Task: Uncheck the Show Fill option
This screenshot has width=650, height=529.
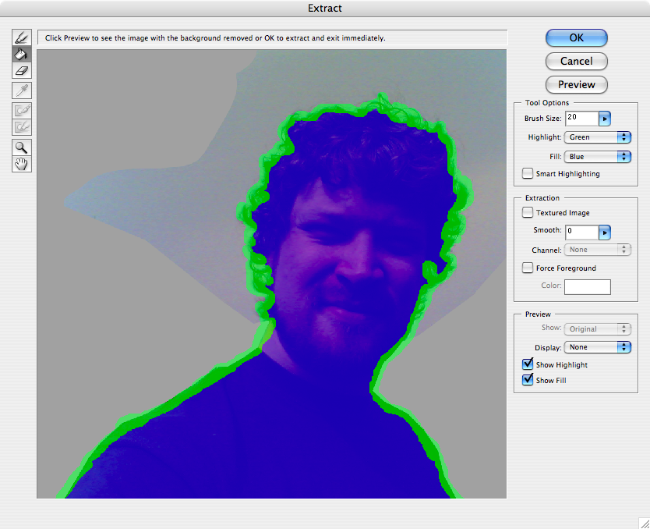Action: point(528,380)
